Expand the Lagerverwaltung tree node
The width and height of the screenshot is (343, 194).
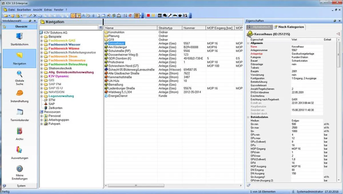pos(42,96)
